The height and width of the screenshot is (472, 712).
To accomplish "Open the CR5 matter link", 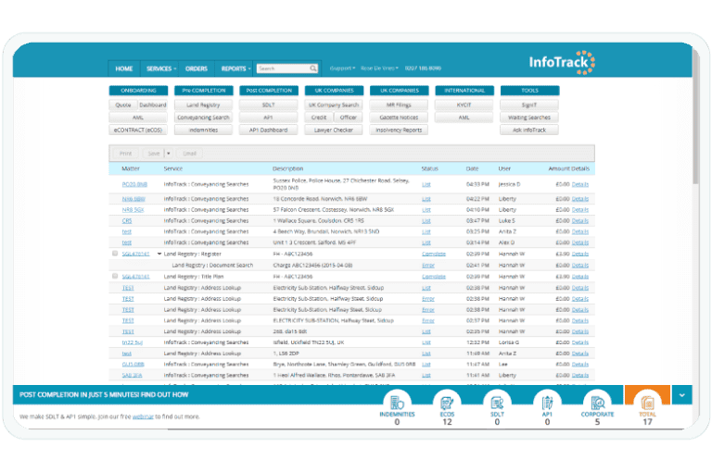I will pos(127,221).
